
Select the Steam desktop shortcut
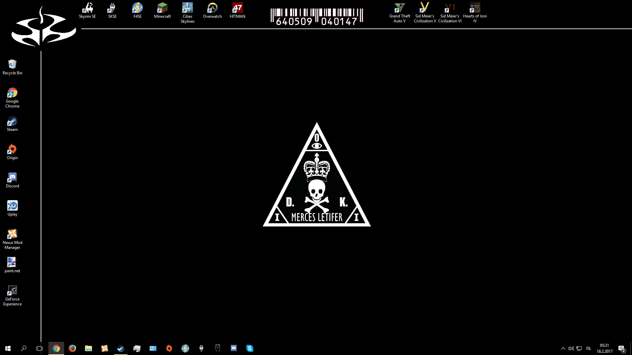click(12, 124)
